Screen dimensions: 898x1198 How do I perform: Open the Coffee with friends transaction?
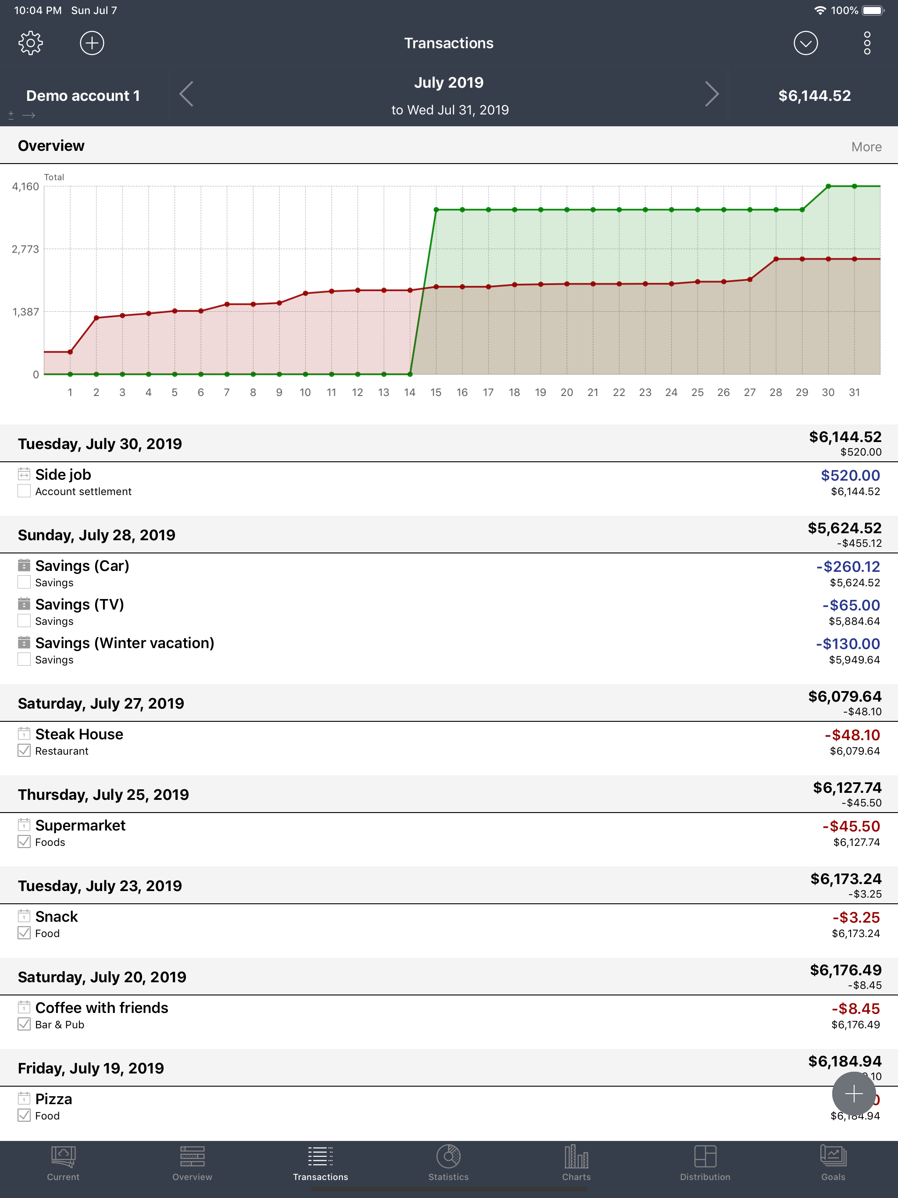pos(449,1016)
